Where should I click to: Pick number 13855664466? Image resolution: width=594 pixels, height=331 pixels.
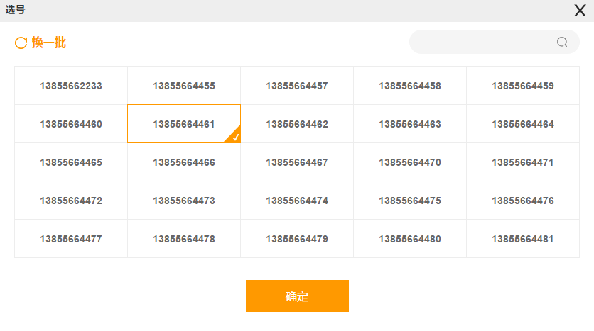(x=184, y=162)
